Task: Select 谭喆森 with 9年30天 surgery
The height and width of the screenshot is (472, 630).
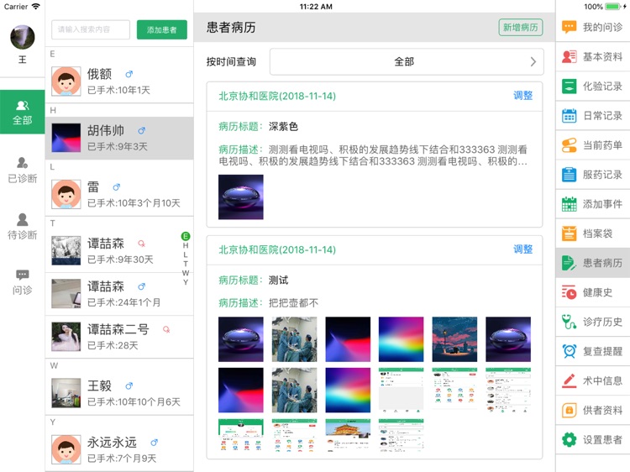Action: click(x=119, y=251)
